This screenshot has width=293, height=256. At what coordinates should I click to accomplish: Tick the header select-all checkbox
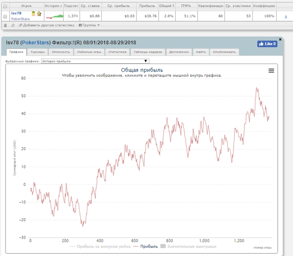click(5, 6)
